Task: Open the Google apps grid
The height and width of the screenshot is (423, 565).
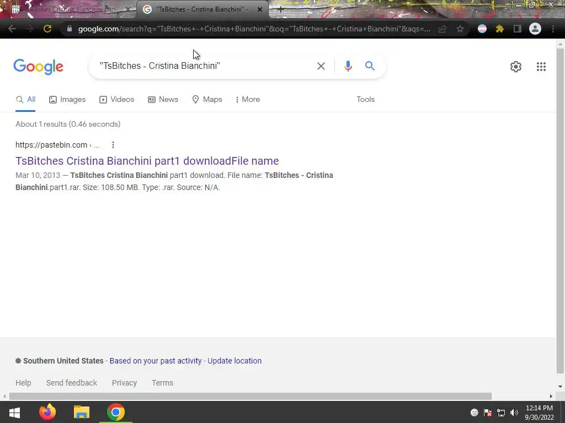Action: [x=541, y=67]
